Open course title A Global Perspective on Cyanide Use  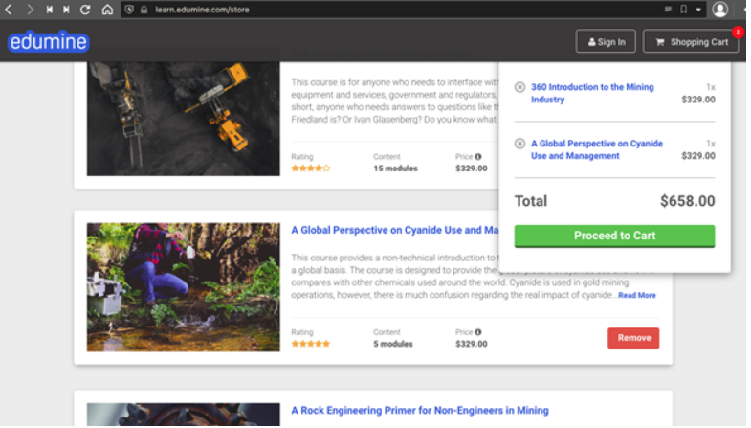(395, 230)
